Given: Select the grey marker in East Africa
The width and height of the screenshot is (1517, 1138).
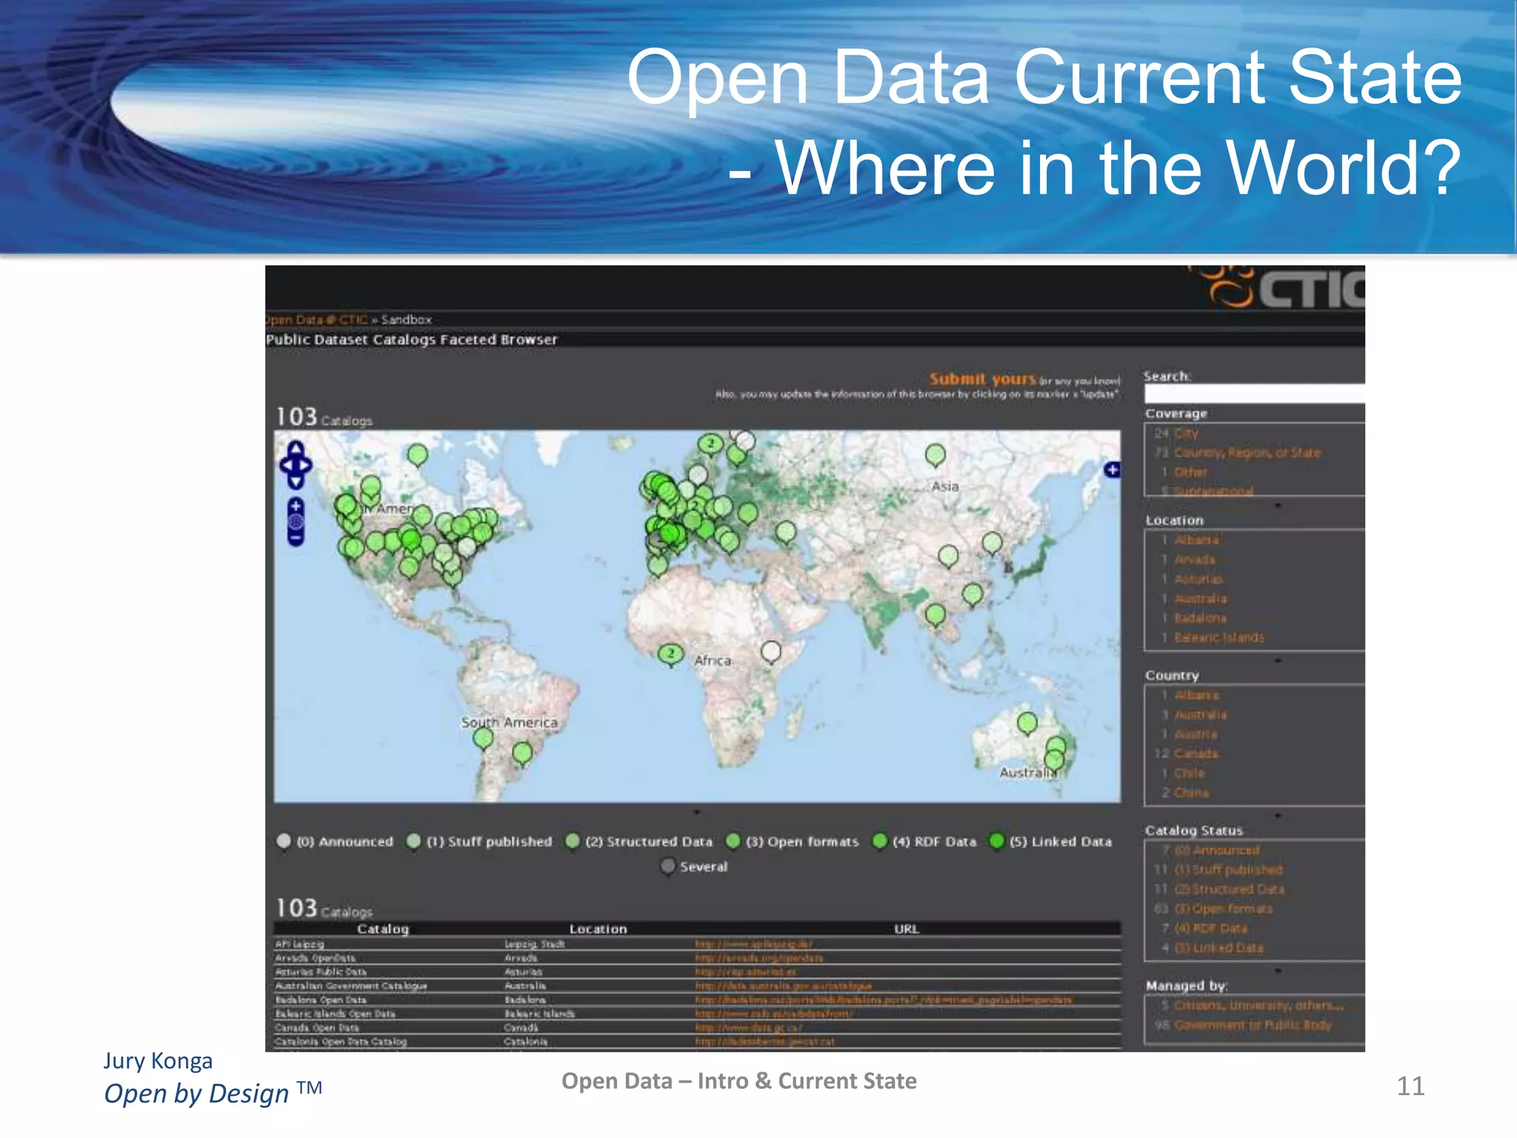Looking at the screenshot, I should [771, 653].
